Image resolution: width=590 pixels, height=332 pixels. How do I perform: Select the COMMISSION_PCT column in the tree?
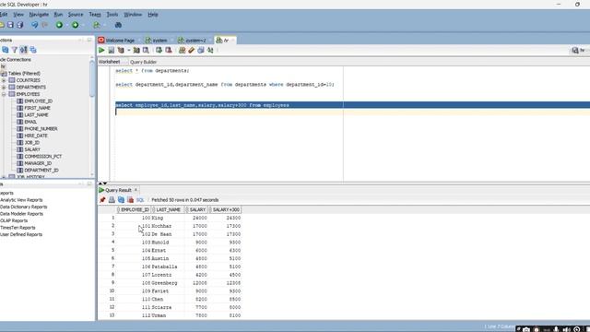pyautogui.click(x=43, y=156)
